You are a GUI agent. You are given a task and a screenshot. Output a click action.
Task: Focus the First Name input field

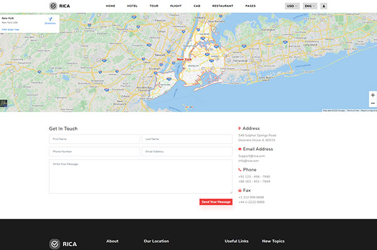tap(94, 139)
